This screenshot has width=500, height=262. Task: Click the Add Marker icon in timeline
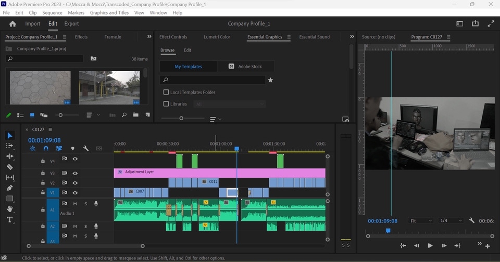[x=72, y=149]
